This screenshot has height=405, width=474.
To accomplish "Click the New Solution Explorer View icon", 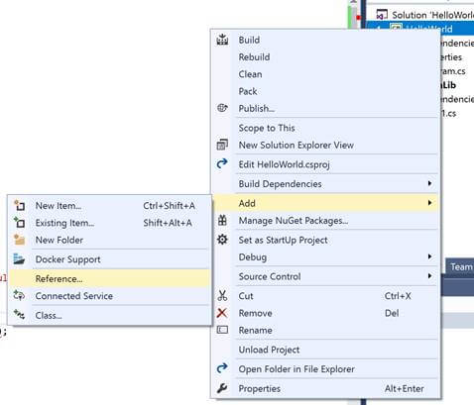I will point(222,145).
